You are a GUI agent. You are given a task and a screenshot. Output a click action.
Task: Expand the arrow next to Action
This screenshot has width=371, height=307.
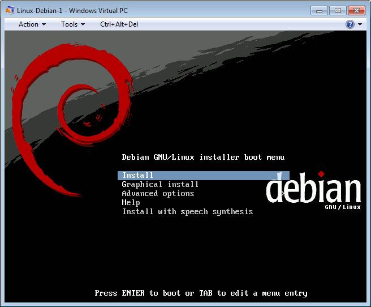(44, 24)
